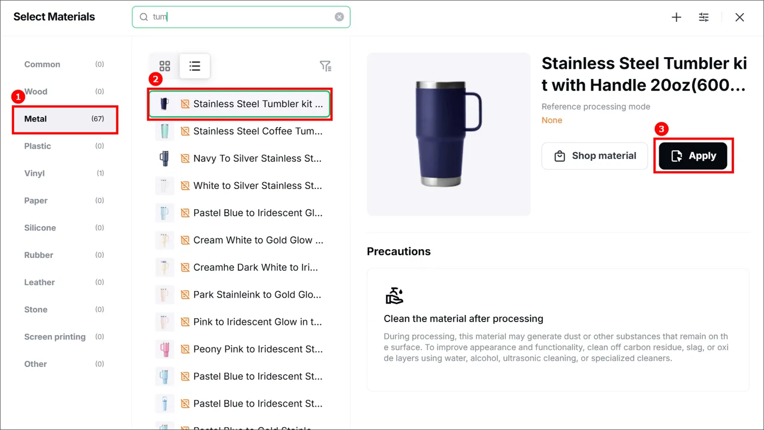Click the search materials input field
The width and height of the screenshot is (764, 430).
tap(241, 17)
